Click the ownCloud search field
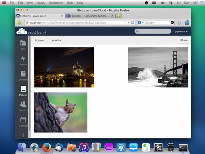Screen dimensions: 205x154 153,31
